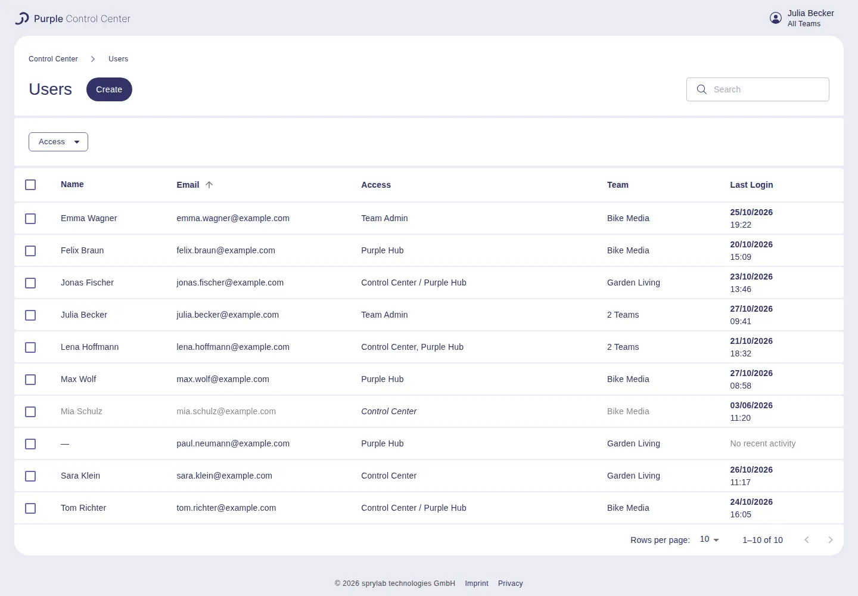Click the Tom Richter name cell
Image resolution: width=858 pixels, height=596 pixels.
(x=83, y=508)
